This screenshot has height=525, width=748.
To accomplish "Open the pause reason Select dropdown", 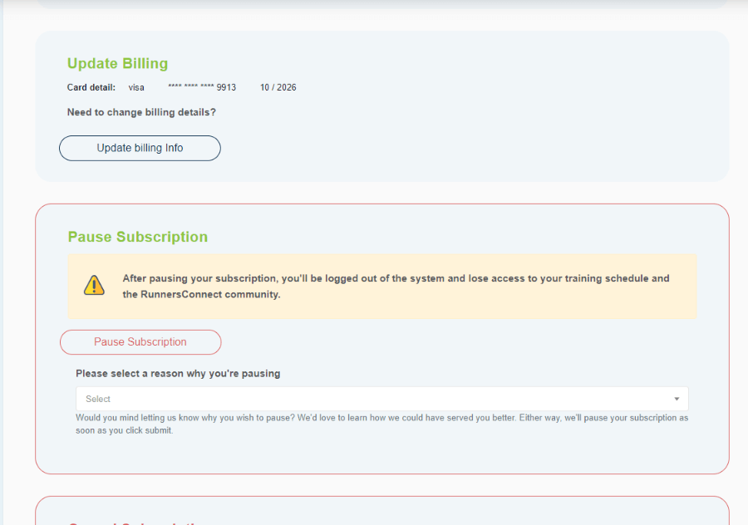I will 381,399.
